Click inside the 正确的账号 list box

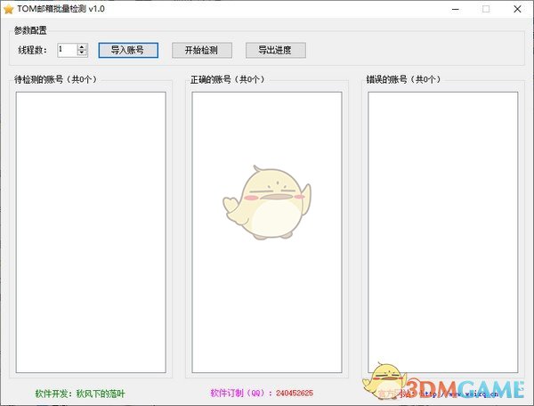click(x=267, y=232)
